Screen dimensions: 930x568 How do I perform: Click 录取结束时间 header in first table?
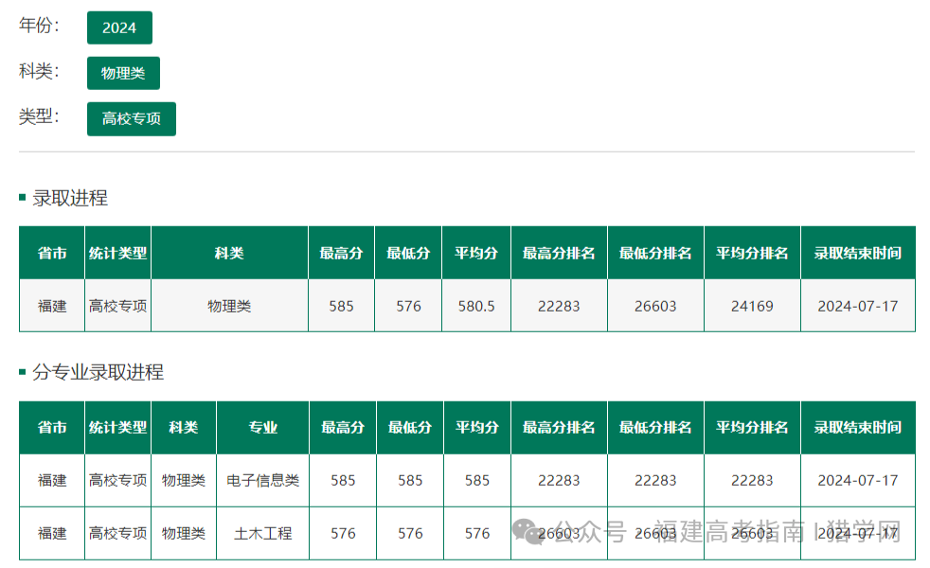858,253
